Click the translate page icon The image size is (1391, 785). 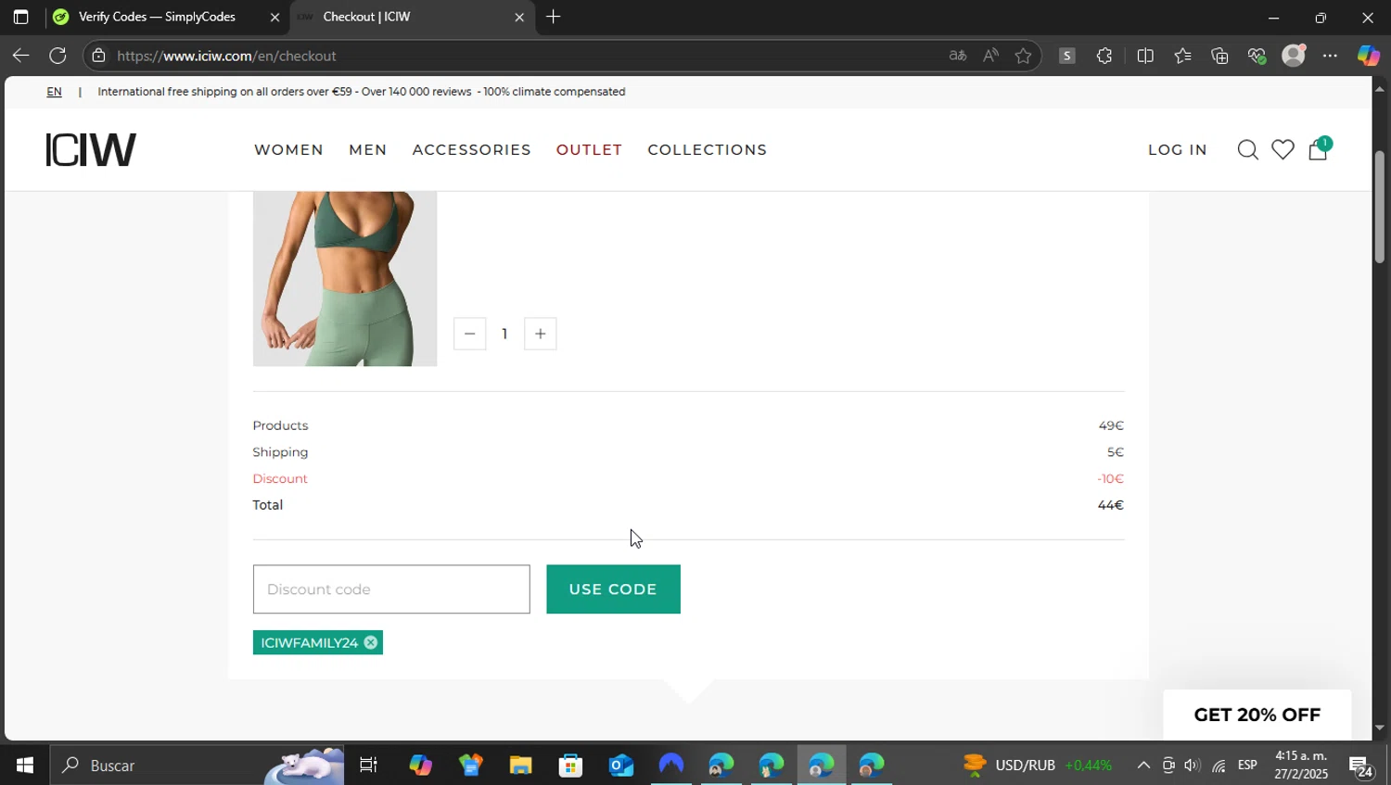click(958, 56)
